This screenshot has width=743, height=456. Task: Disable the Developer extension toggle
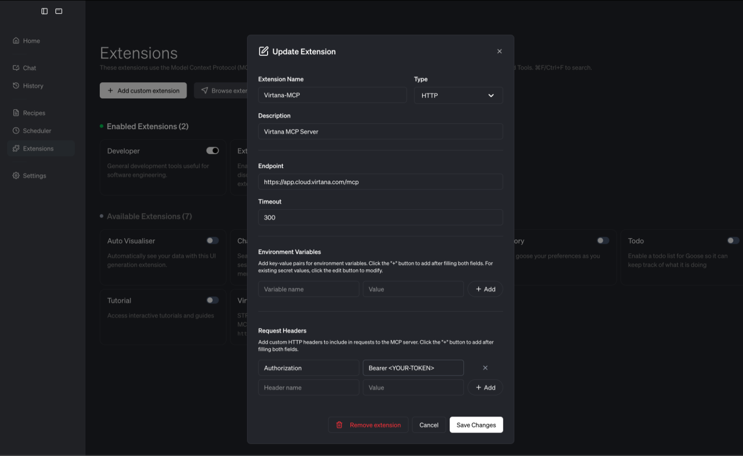[212, 151]
